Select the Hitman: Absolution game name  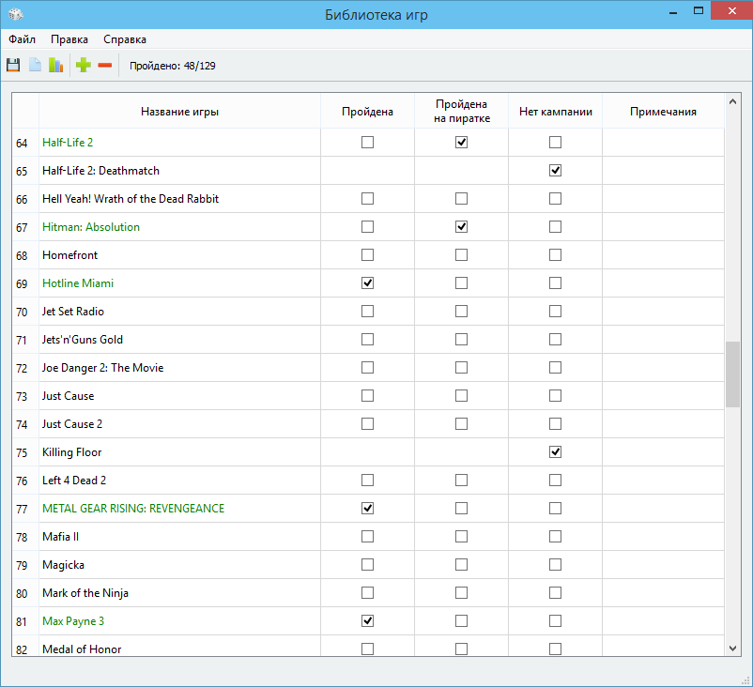pos(91,227)
